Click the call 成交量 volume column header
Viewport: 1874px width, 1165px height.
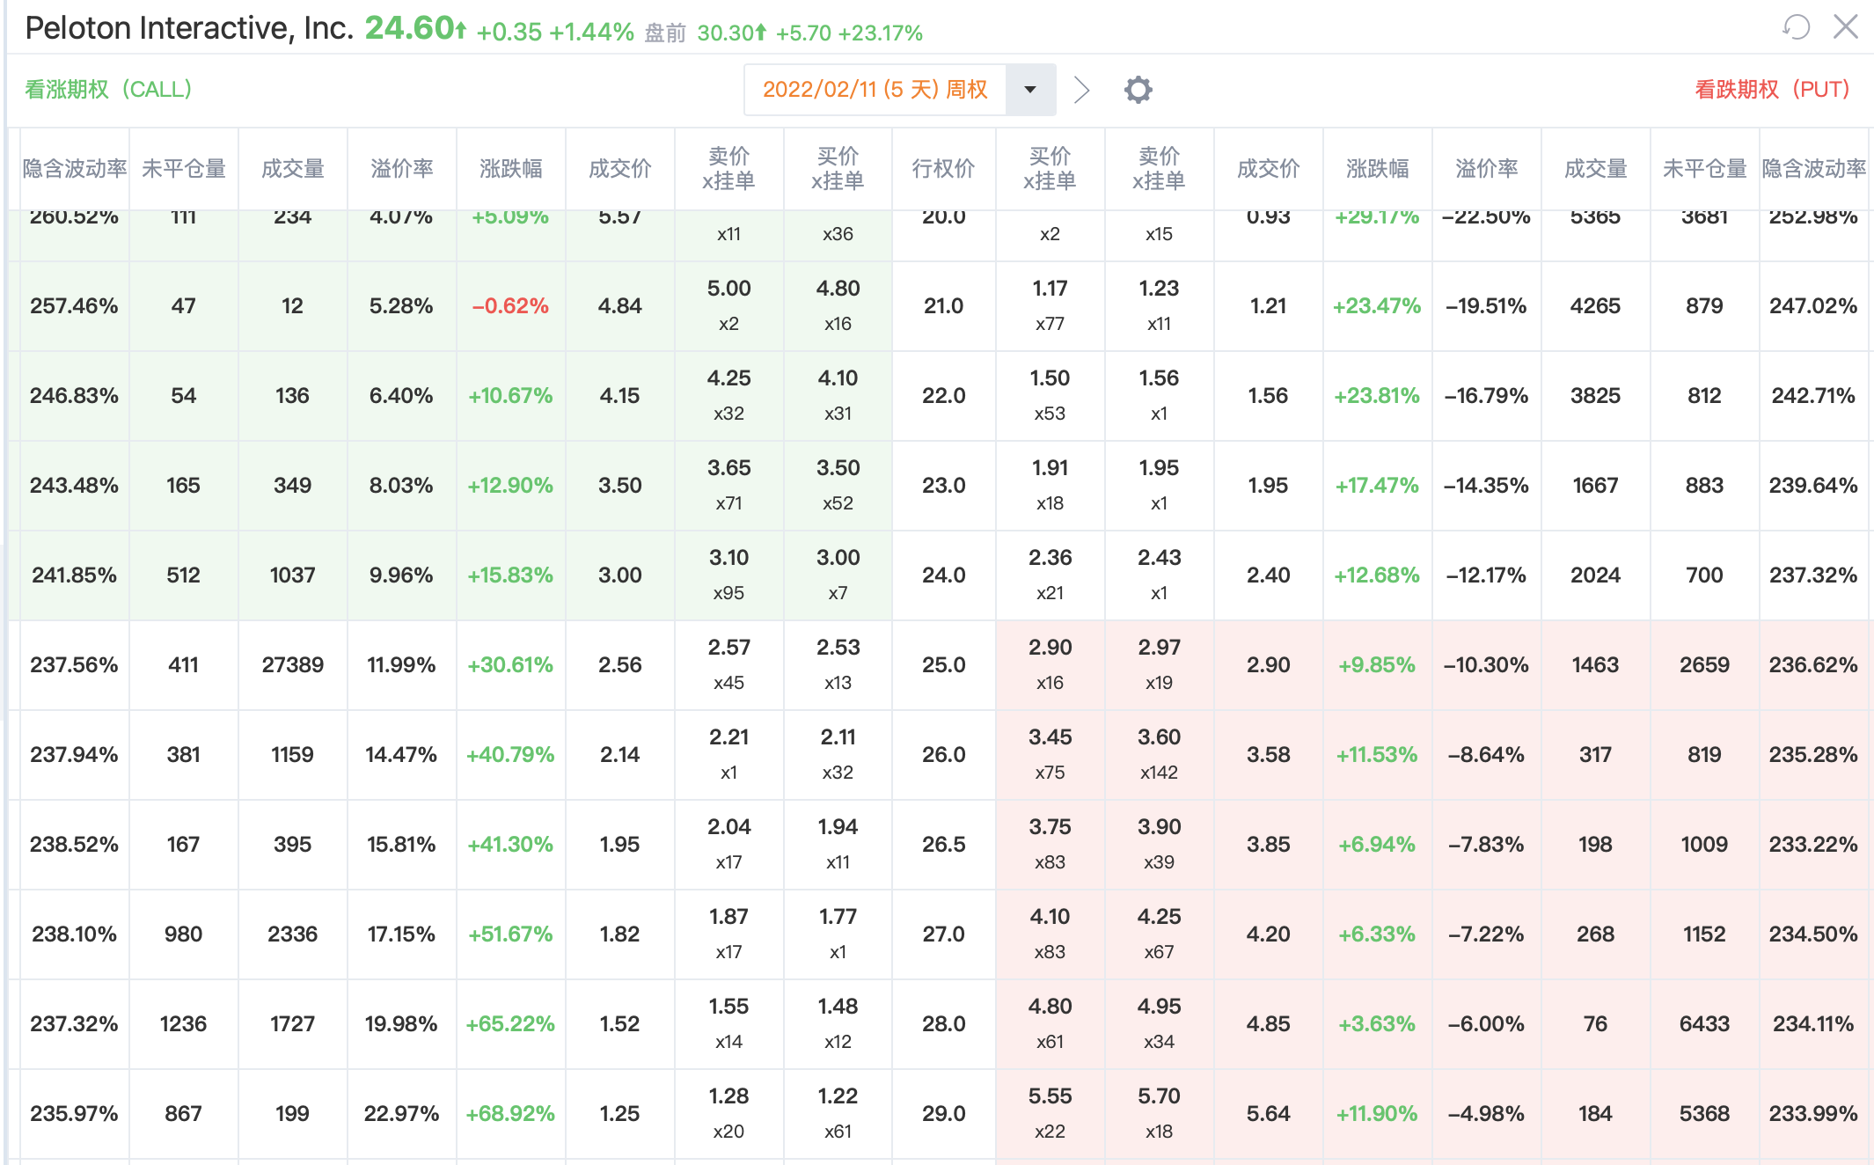(292, 168)
